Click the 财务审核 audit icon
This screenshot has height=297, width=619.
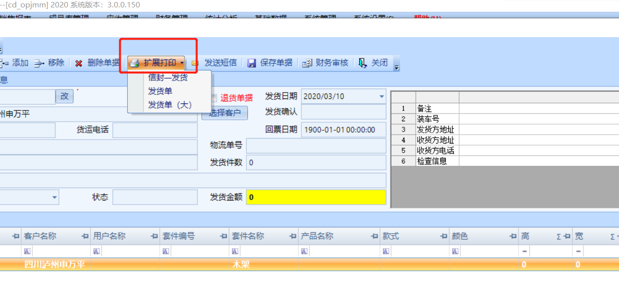307,63
